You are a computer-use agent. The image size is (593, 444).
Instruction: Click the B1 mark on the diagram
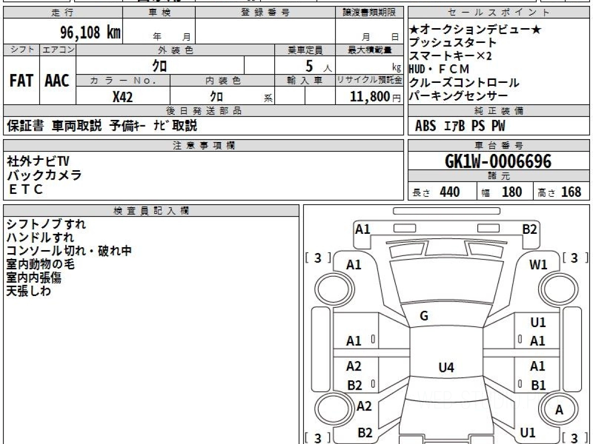pyautogui.click(x=538, y=385)
